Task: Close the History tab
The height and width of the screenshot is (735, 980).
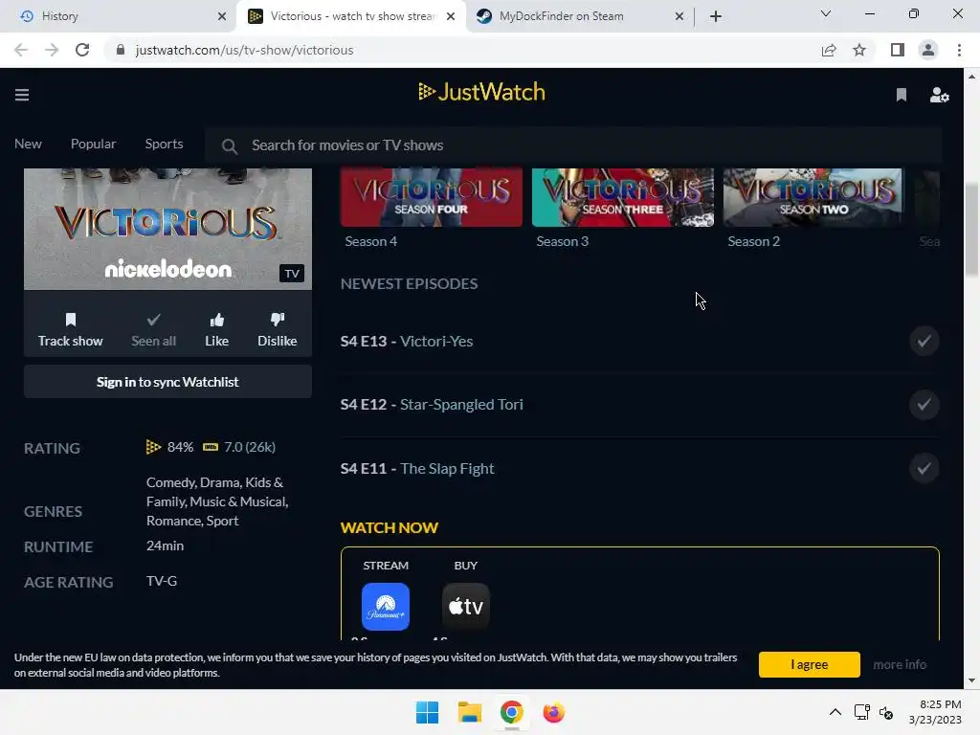Action: click(222, 16)
